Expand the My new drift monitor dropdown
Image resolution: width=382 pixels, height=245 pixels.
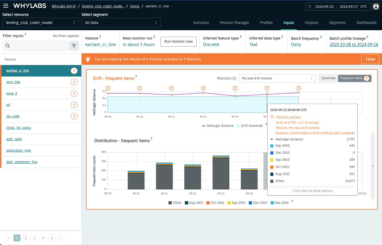pyautogui.click(x=277, y=78)
